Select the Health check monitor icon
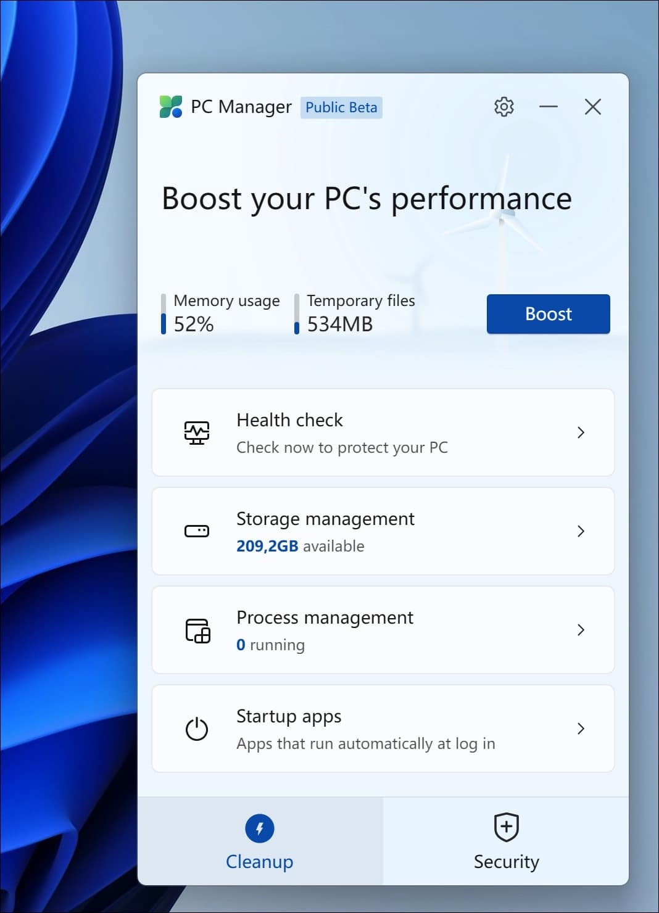This screenshot has width=659, height=913. pos(196,432)
